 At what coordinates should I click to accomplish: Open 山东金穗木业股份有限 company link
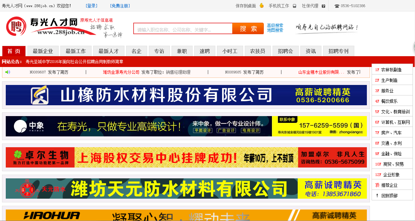click(x=321, y=72)
